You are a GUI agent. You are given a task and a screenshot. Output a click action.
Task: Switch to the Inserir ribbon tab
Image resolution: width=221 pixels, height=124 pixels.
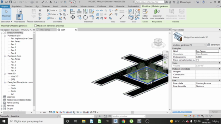coord(55,6)
